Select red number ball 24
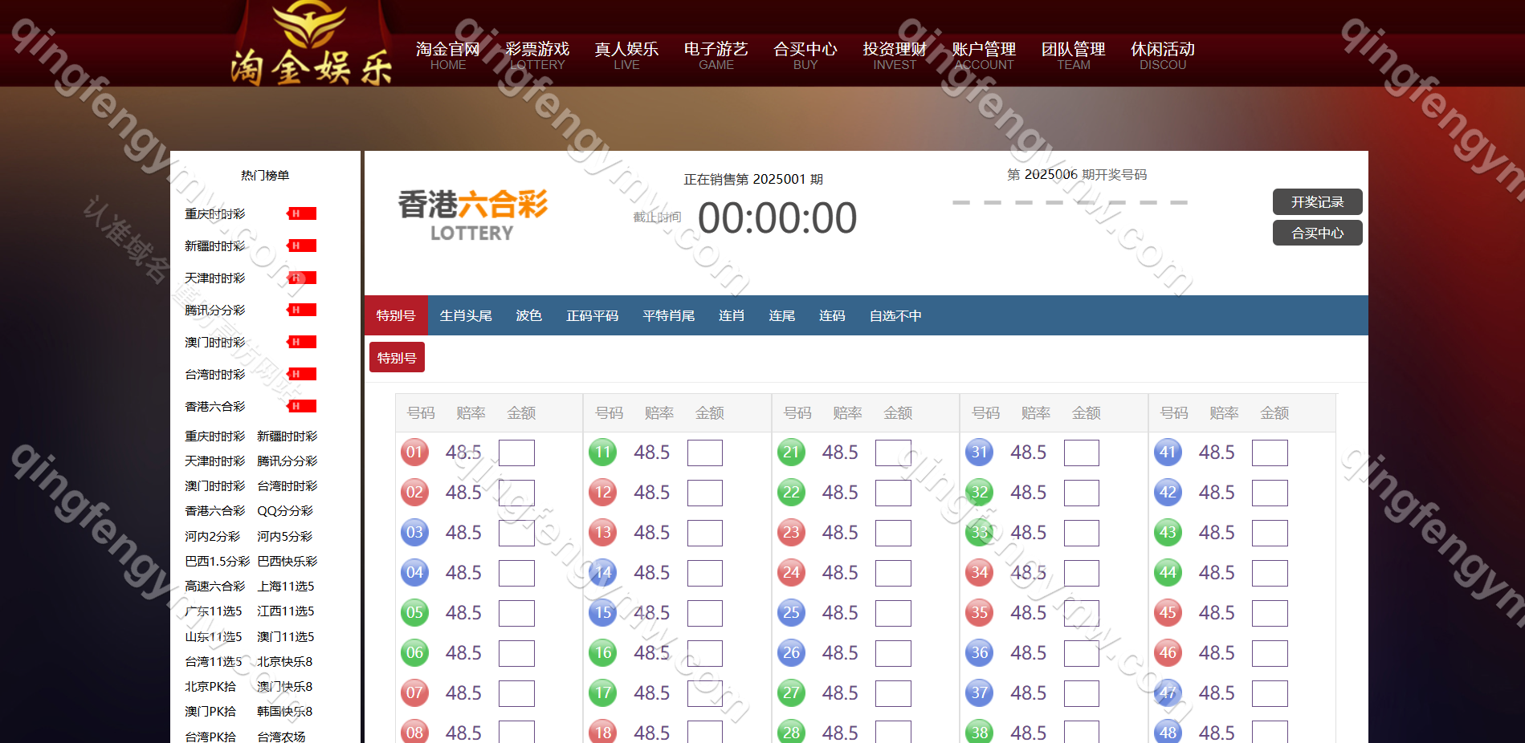 791,573
